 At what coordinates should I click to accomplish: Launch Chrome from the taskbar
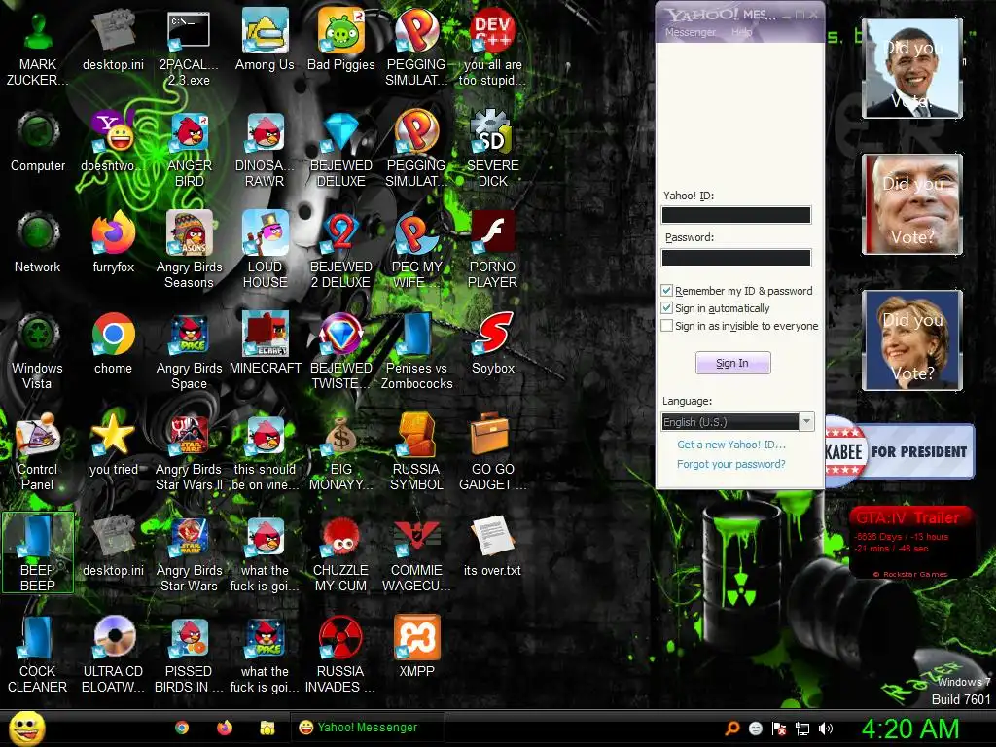click(182, 728)
